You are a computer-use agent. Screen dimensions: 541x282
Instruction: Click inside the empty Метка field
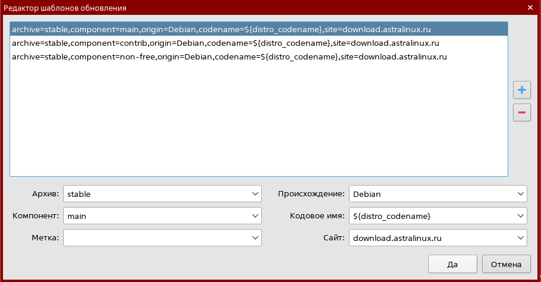pos(155,238)
